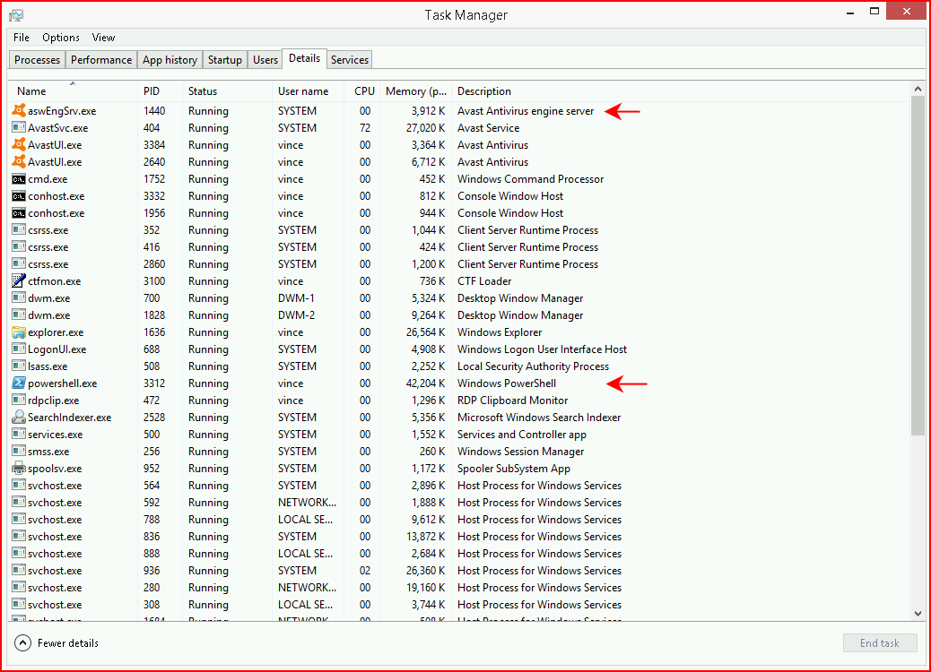
Task: Click the 42,204 K memory value
Action: pyautogui.click(x=426, y=383)
